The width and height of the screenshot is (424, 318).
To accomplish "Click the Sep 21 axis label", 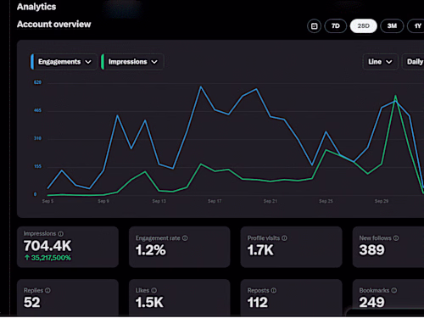I will pos(271,201).
